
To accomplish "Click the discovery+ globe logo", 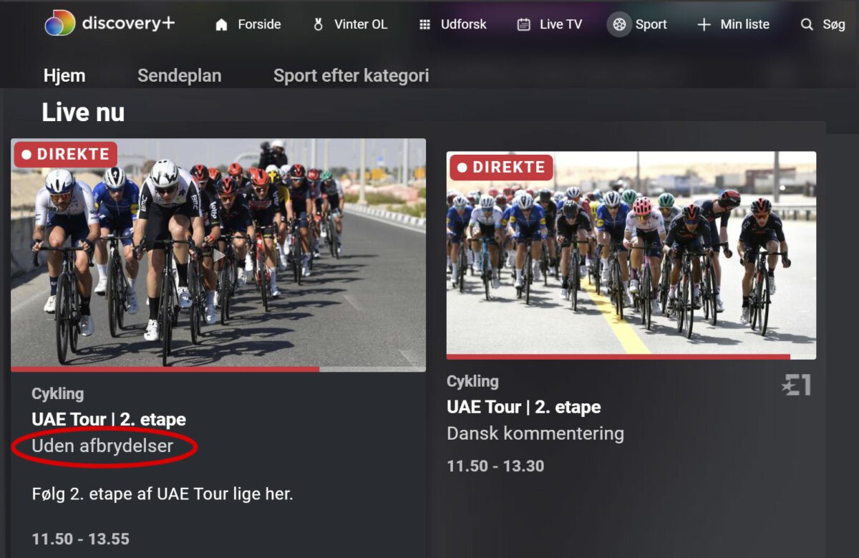I will pyautogui.click(x=60, y=24).
